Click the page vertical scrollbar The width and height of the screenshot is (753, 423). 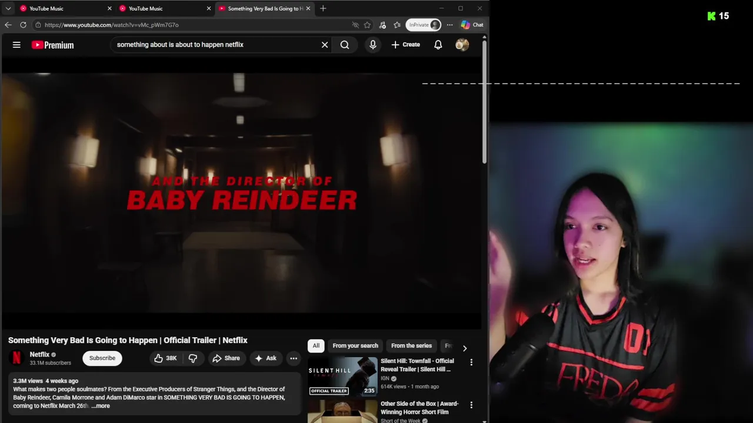tap(485, 103)
